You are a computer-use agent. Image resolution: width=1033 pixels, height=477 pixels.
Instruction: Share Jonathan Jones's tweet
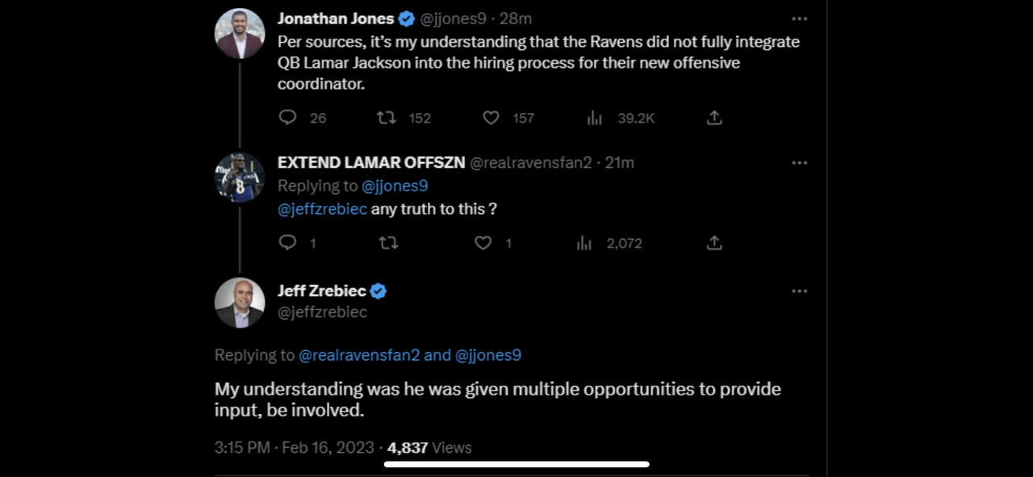point(713,118)
